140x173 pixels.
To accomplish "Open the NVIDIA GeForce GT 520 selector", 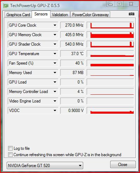I will pyautogui.click(x=45, y=165).
